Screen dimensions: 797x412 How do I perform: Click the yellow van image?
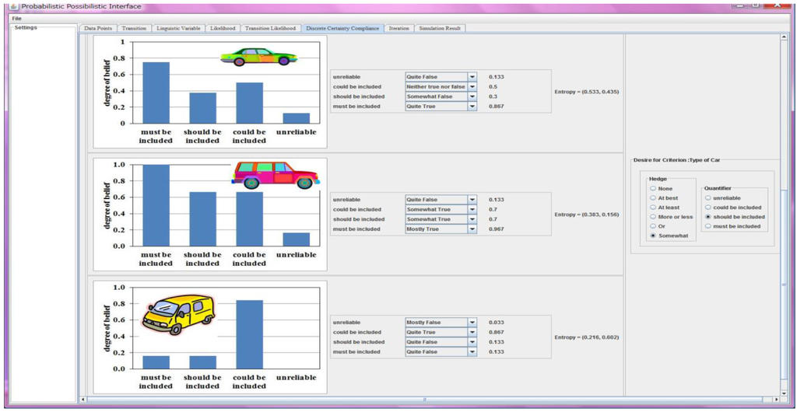click(x=178, y=312)
